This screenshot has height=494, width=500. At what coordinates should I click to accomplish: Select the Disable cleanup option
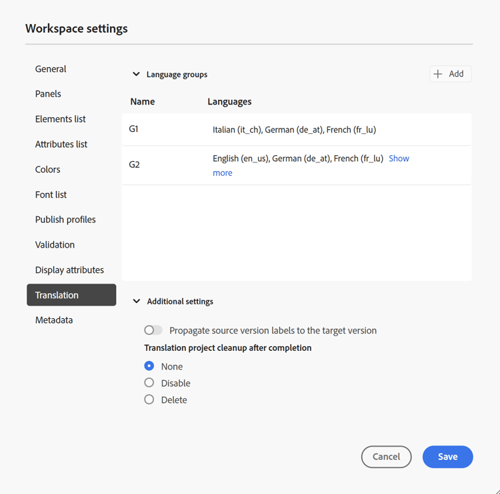click(x=149, y=383)
